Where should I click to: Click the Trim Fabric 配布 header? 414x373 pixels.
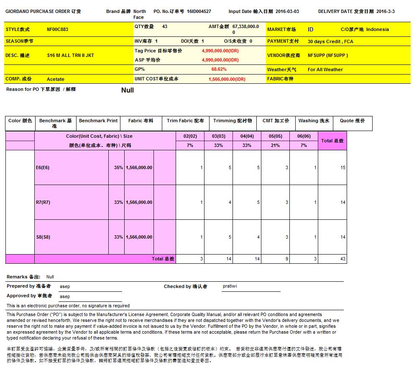tap(185, 121)
